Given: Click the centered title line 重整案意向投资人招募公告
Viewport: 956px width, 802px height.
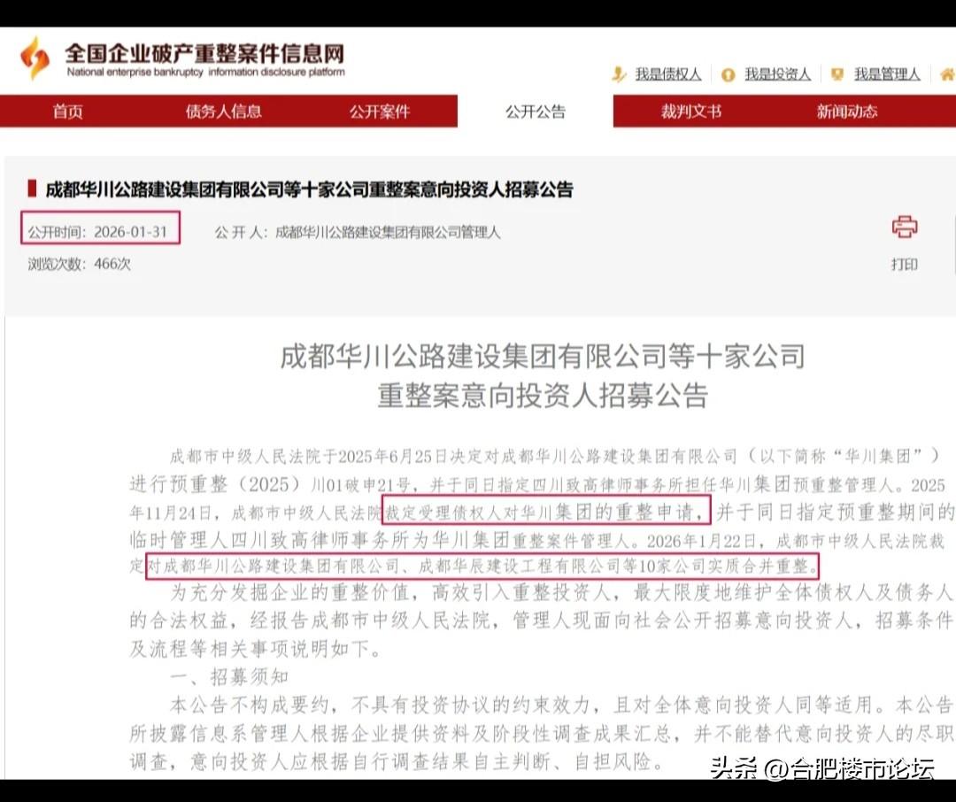Looking at the screenshot, I should (542, 396).
